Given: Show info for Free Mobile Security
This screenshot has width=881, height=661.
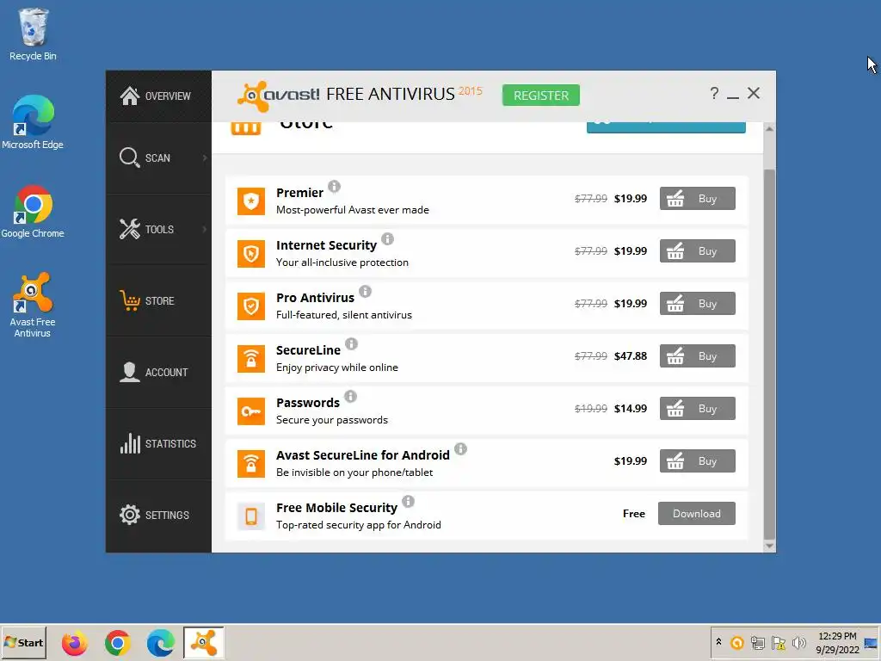Looking at the screenshot, I should tap(409, 501).
